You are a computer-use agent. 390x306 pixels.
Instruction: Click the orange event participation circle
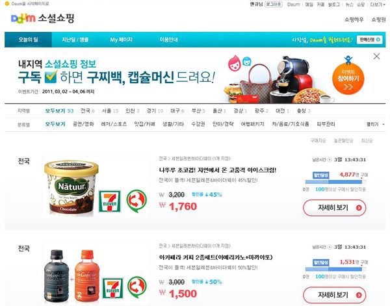pos(348,78)
